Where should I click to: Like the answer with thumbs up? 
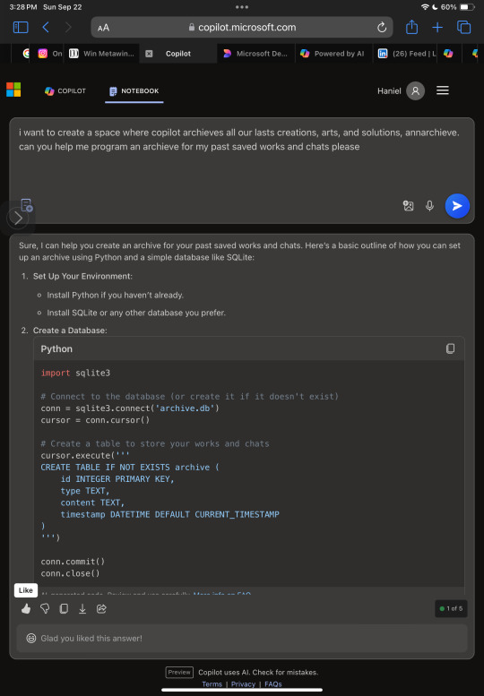26,609
